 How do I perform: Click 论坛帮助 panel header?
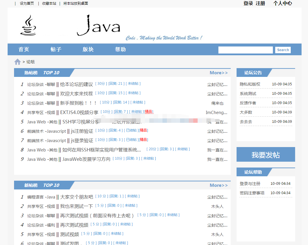(253, 172)
